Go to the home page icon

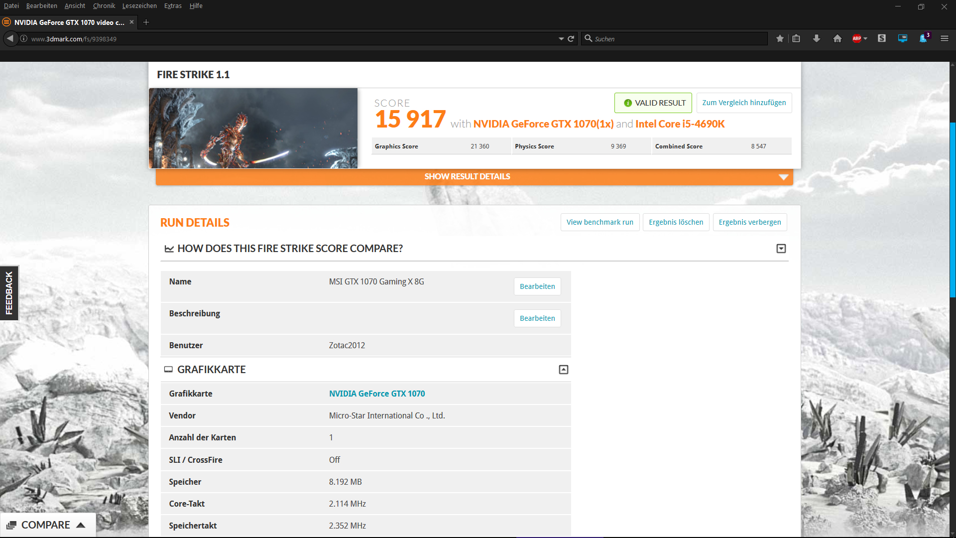point(837,39)
